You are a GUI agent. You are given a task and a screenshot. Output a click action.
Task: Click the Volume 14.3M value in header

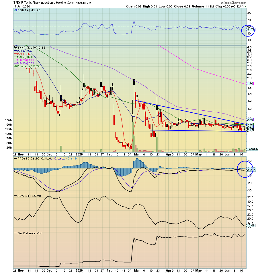tap(203, 6)
